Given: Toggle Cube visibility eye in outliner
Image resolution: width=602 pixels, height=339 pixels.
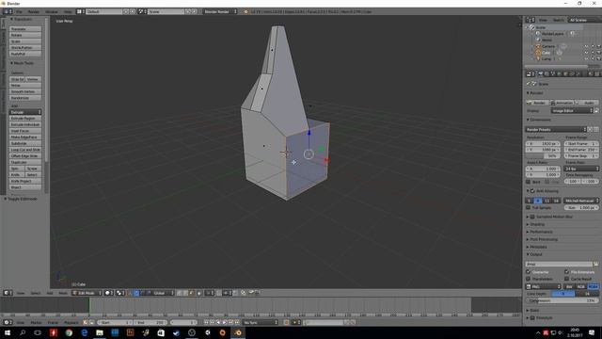Looking at the screenshot, I should [x=586, y=53].
